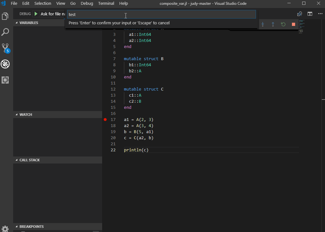The width and height of the screenshot is (325, 232).
Task: Click the 'b2::A' field on line 9
Action: (135, 71)
